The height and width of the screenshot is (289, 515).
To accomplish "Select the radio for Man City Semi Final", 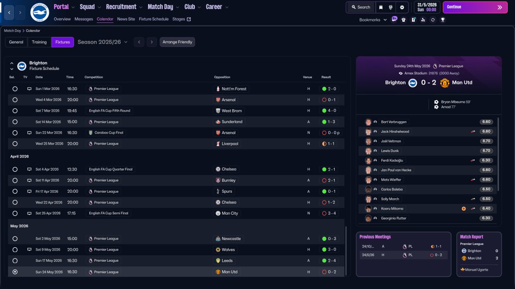I will (x=15, y=213).
